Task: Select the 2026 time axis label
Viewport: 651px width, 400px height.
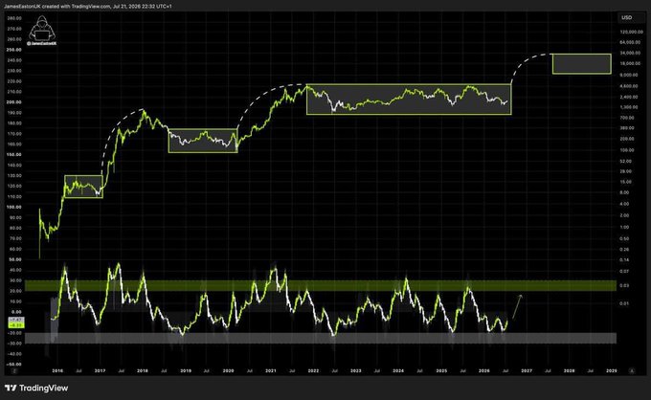Action: click(x=484, y=370)
